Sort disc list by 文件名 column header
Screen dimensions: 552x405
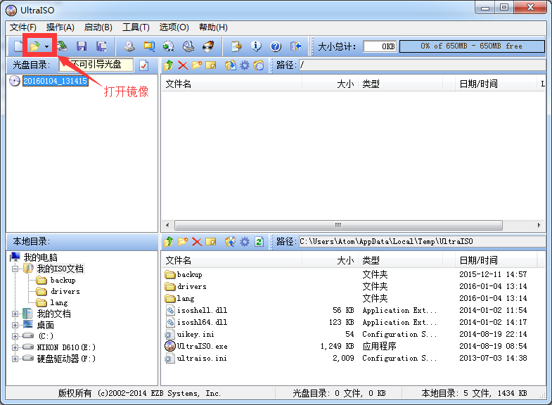click(x=231, y=84)
